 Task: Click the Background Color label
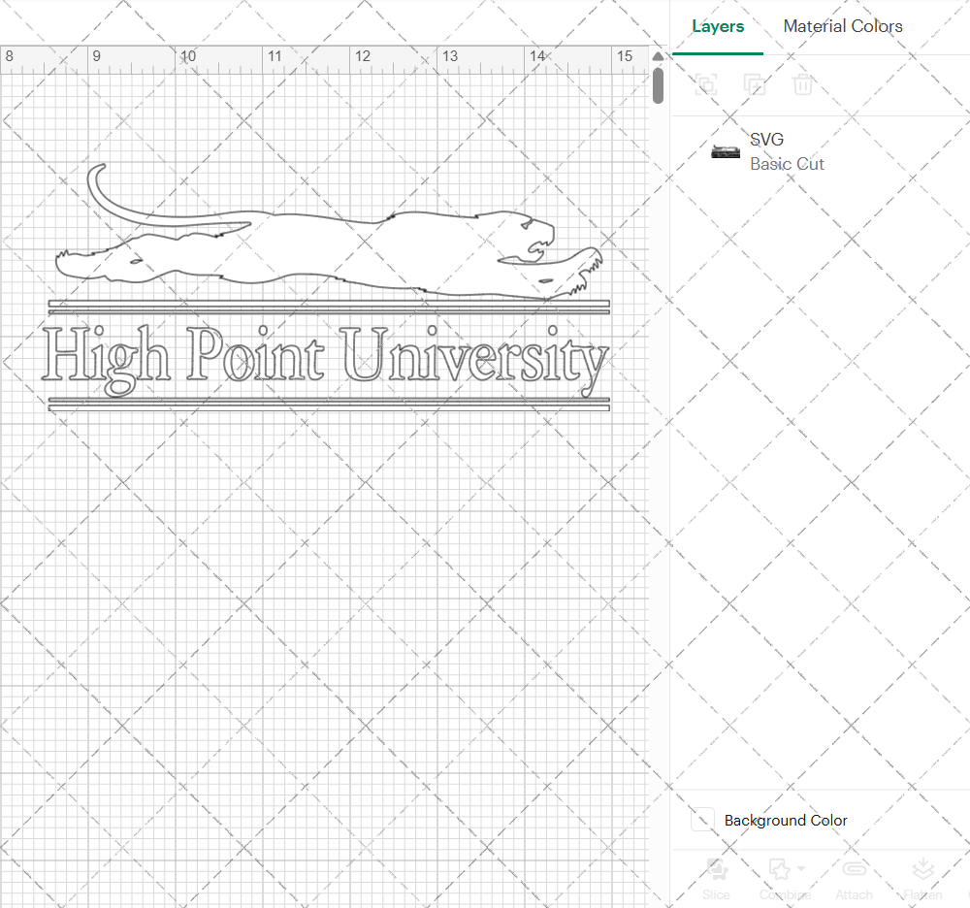click(786, 820)
